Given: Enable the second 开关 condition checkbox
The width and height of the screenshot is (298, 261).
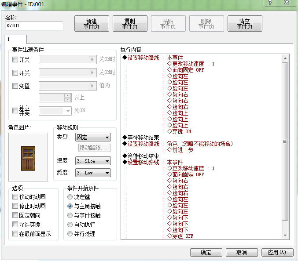Looking at the screenshot, I should tap(15, 72).
